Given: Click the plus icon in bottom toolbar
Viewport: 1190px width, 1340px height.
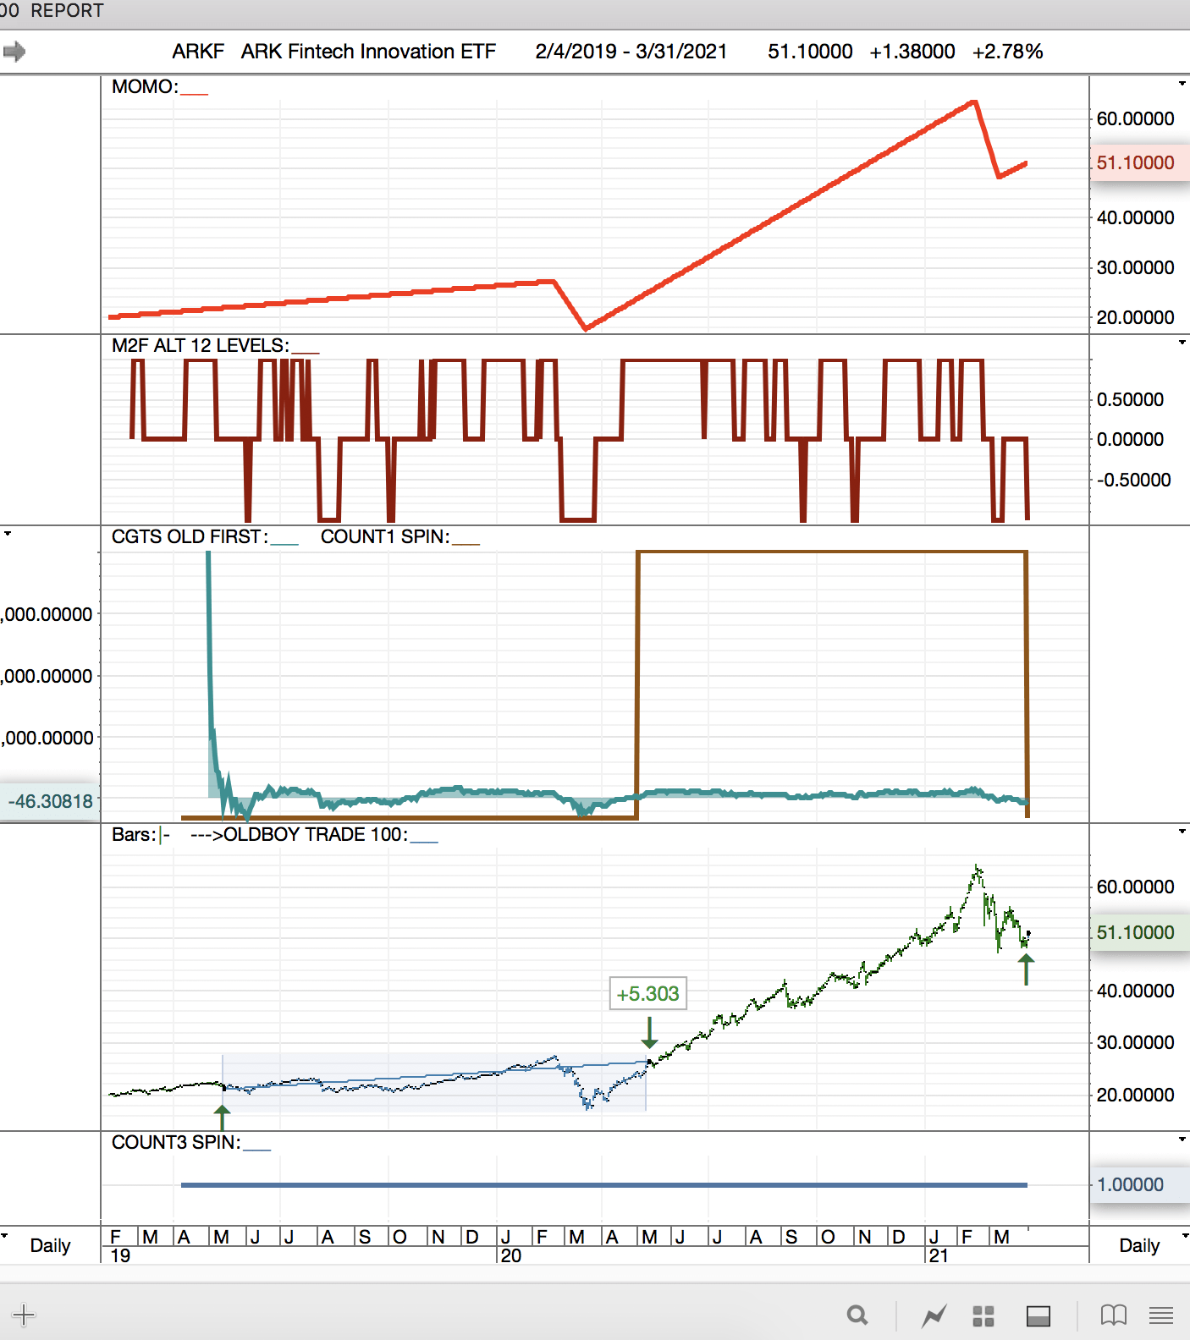Looking at the screenshot, I should (24, 1315).
